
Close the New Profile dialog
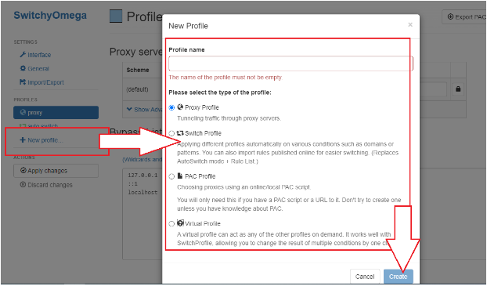pyautogui.click(x=410, y=24)
